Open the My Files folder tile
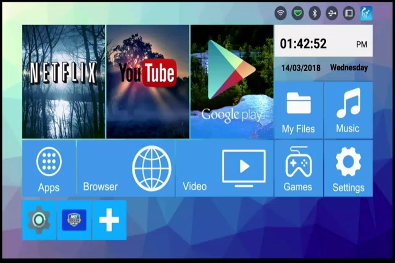The image size is (395, 263). point(298,110)
